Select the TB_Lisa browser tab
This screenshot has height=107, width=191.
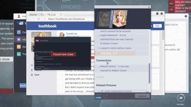pyautogui.click(x=51, y=15)
